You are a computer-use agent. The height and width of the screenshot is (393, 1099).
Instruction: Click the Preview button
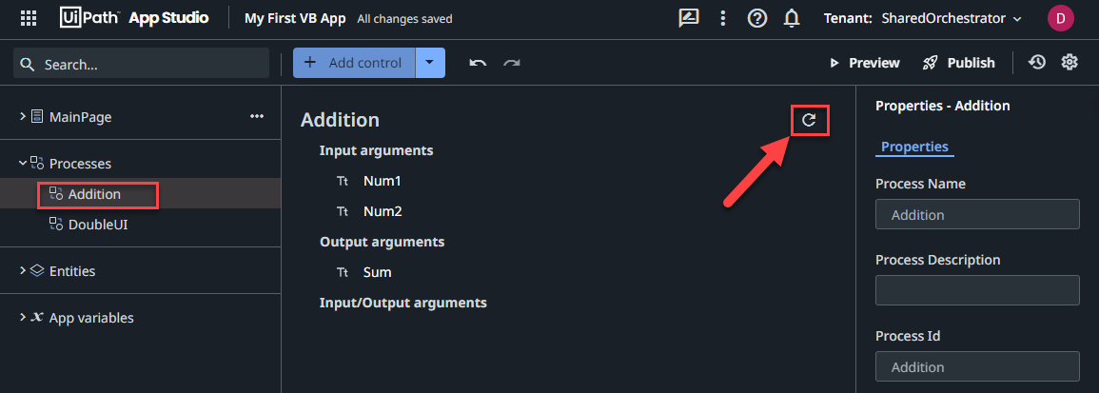864,63
